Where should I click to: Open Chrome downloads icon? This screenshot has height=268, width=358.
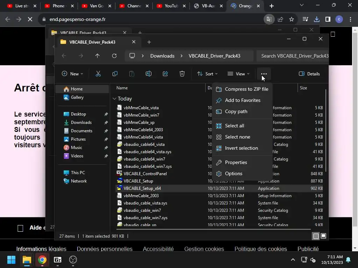click(316, 20)
